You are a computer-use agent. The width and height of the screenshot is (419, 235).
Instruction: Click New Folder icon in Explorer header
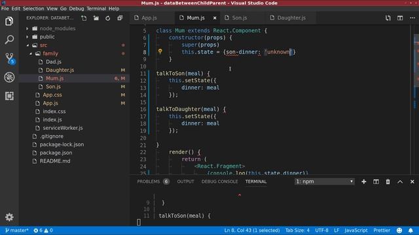click(96, 18)
